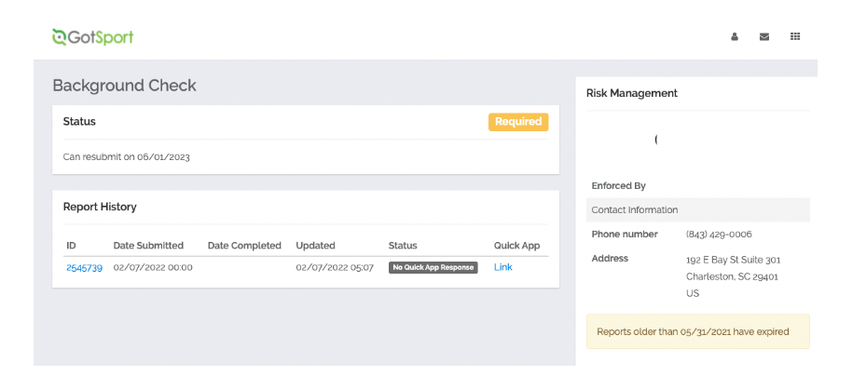Open the mail envelope icon

pos(764,37)
